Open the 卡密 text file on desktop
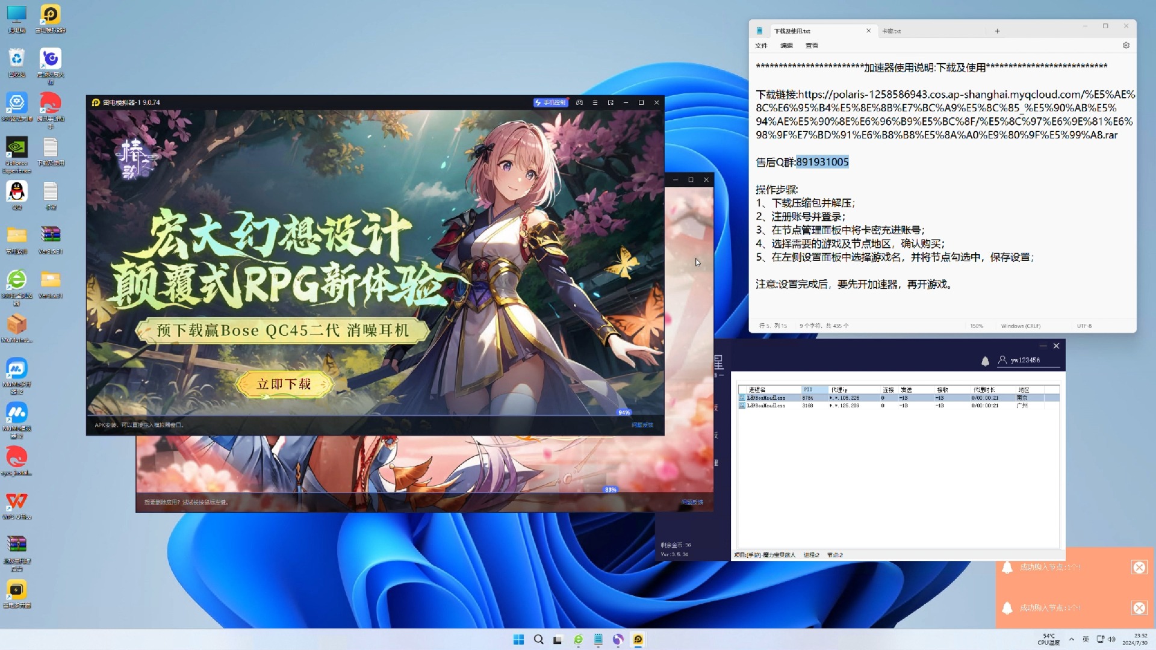This screenshot has width=1156, height=650. pos(51,196)
